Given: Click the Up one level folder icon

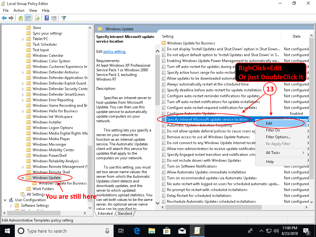Looking at the screenshot, I should 21,18.
